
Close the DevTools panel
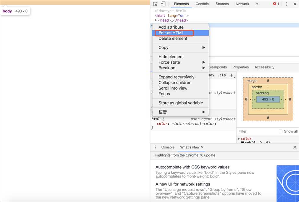[x=295, y=4]
